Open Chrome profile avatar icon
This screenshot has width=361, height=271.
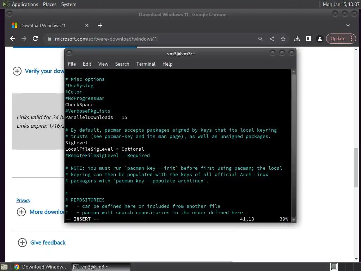coord(319,39)
